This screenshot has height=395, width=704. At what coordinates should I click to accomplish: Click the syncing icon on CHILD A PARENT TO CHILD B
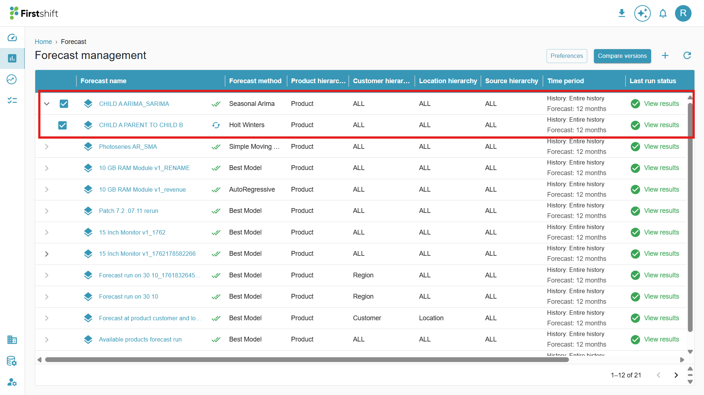(x=216, y=125)
